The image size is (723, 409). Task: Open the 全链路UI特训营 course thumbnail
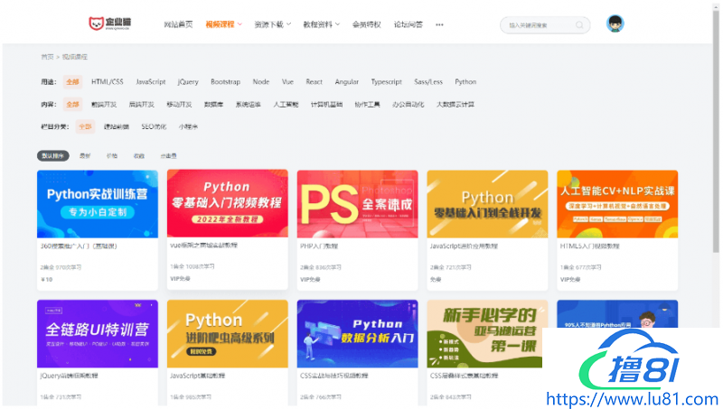click(97, 333)
